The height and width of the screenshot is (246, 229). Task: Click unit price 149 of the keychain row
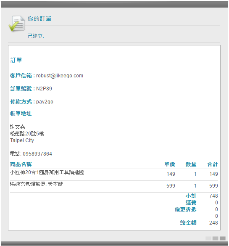point(171,174)
